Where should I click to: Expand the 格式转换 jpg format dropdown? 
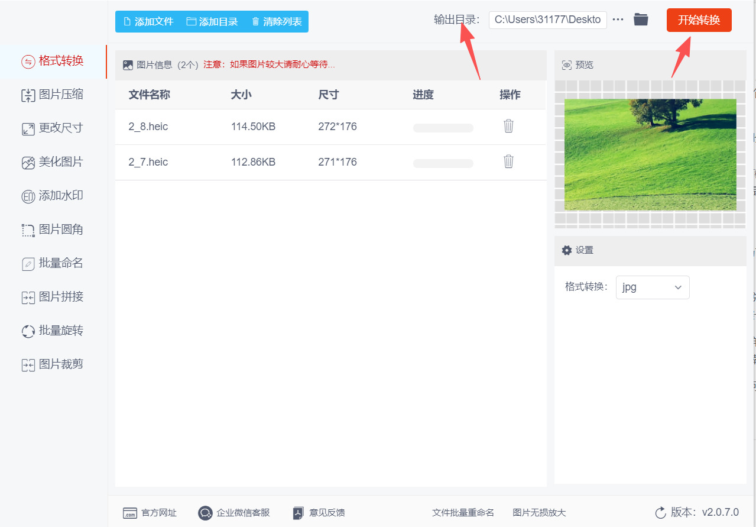[653, 287]
